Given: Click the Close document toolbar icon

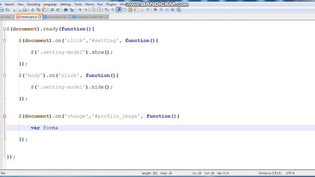Looking at the screenshot, I should point(13,10).
